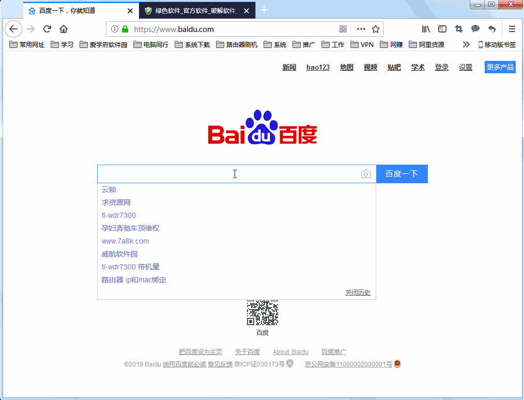Image resolution: width=524 pixels, height=400 pixels.
Task: Choose the tl-wdr7300 带机量 suggestion
Action: [x=131, y=267]
